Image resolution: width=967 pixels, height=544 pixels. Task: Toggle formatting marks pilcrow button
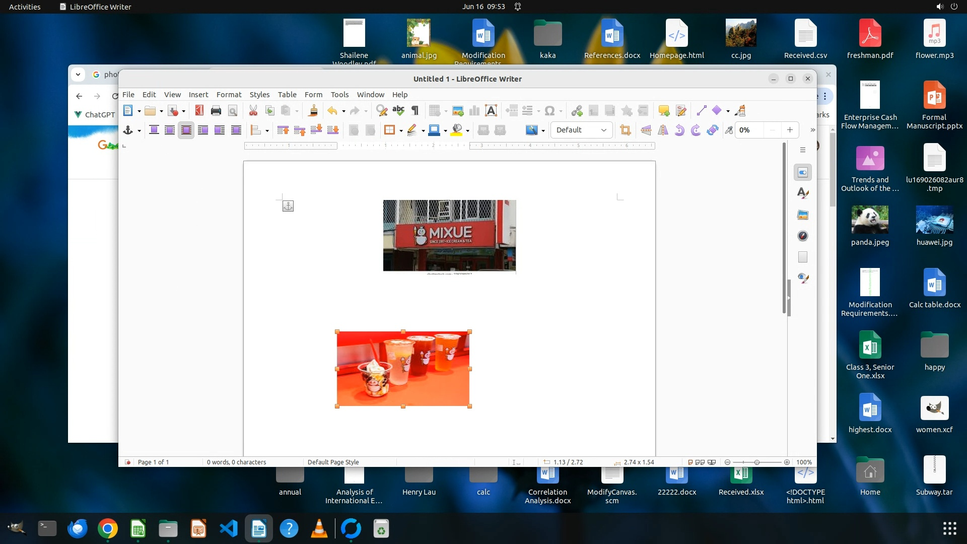[x=415, y=111]
